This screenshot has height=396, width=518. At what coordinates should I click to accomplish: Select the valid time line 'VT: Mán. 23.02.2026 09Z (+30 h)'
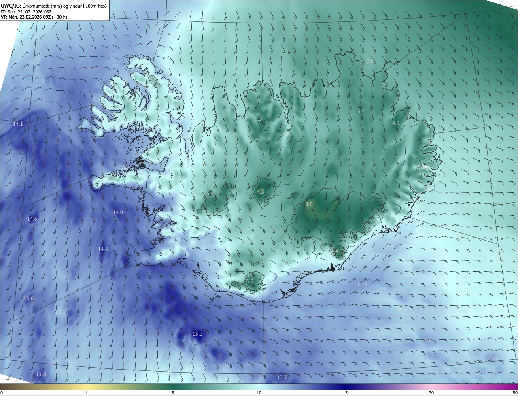[x=34, y=17]
